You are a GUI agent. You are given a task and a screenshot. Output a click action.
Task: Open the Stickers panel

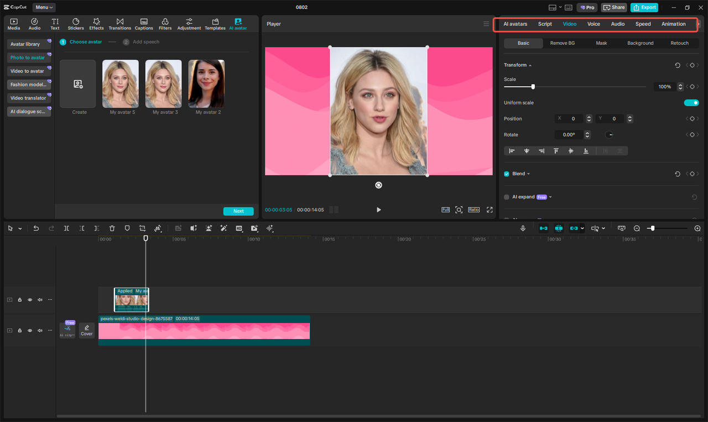[x=76, y=24]
